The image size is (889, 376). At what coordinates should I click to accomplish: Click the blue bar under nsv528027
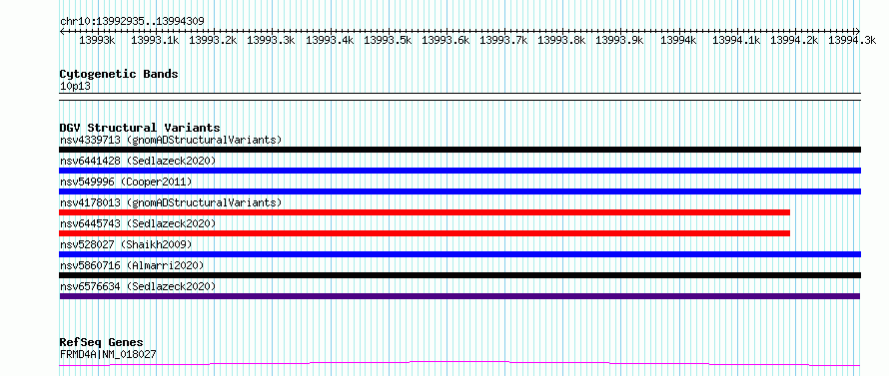coord(459,254)
